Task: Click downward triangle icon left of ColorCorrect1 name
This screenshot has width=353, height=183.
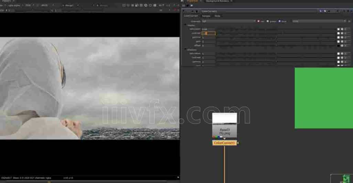Action: click(x=197, y=11)
